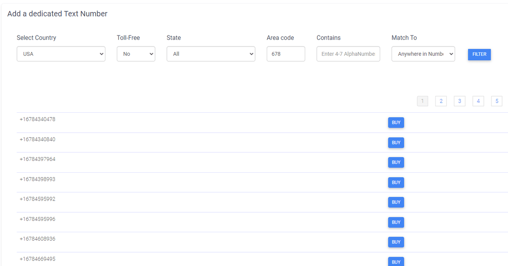Open the State dropdown
508x266 pixels.
[211, 54]
